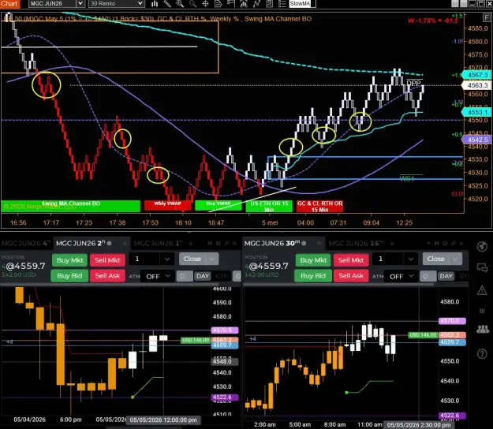Screen dimensions: 493x429
Task: Click USD 146.00 position tag in 30m chart
Action: 423,335
